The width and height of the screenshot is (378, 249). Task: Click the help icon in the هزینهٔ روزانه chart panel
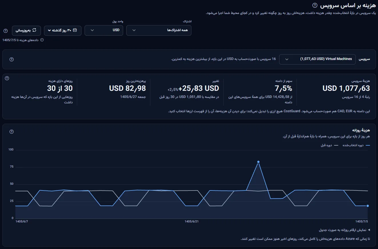[x=11, y=132]
